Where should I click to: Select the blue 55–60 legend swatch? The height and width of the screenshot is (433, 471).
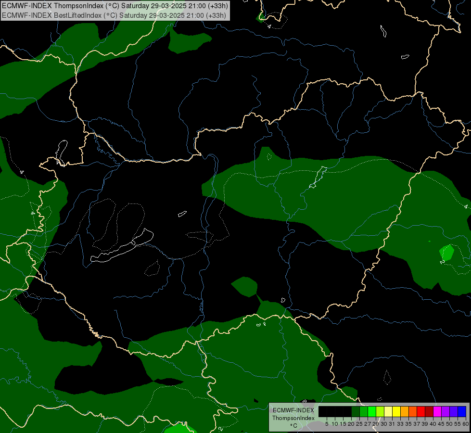click(462, 411)
